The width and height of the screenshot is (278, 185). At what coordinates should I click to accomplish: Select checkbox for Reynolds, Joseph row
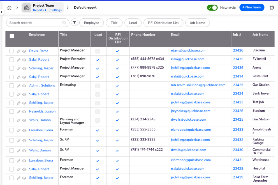point(11,111)
